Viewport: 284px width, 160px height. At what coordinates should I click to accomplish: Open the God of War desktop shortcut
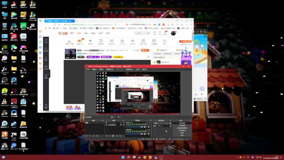coord(14,92)
